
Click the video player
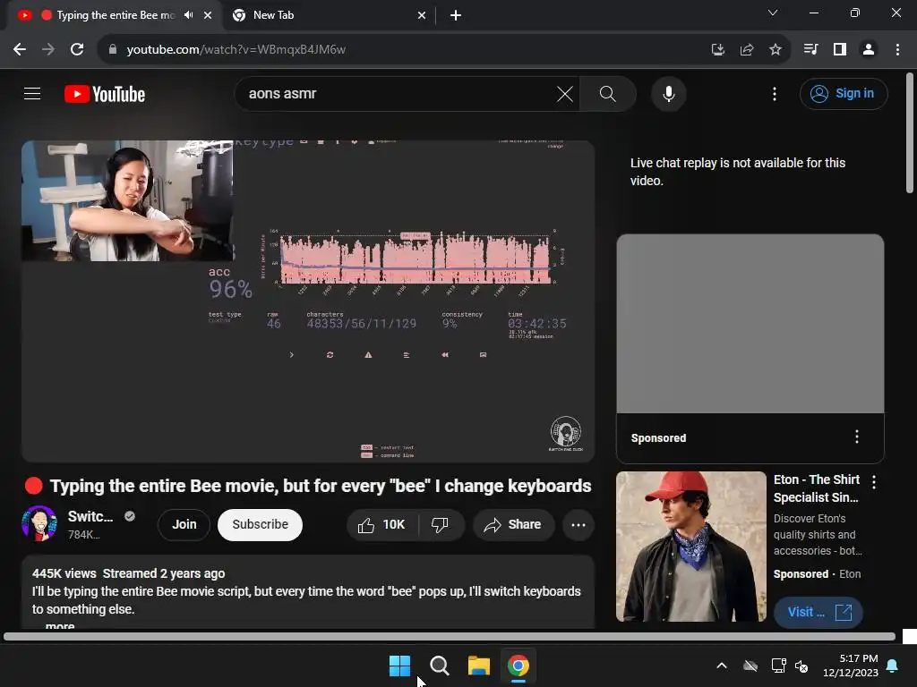[308, 301]
